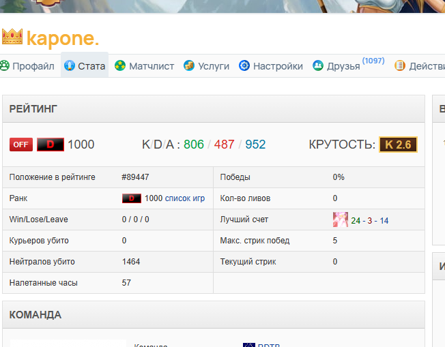The image size is (445, 347).
Task: Click the kills value 806
Action: (x=194, y=145)
